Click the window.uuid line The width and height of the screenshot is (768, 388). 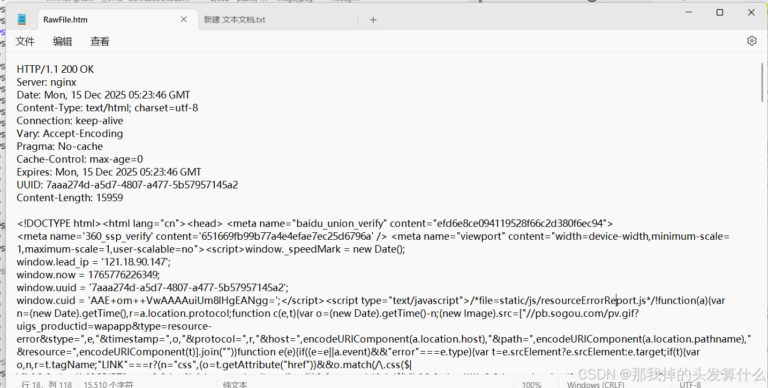tap(153, 287)
